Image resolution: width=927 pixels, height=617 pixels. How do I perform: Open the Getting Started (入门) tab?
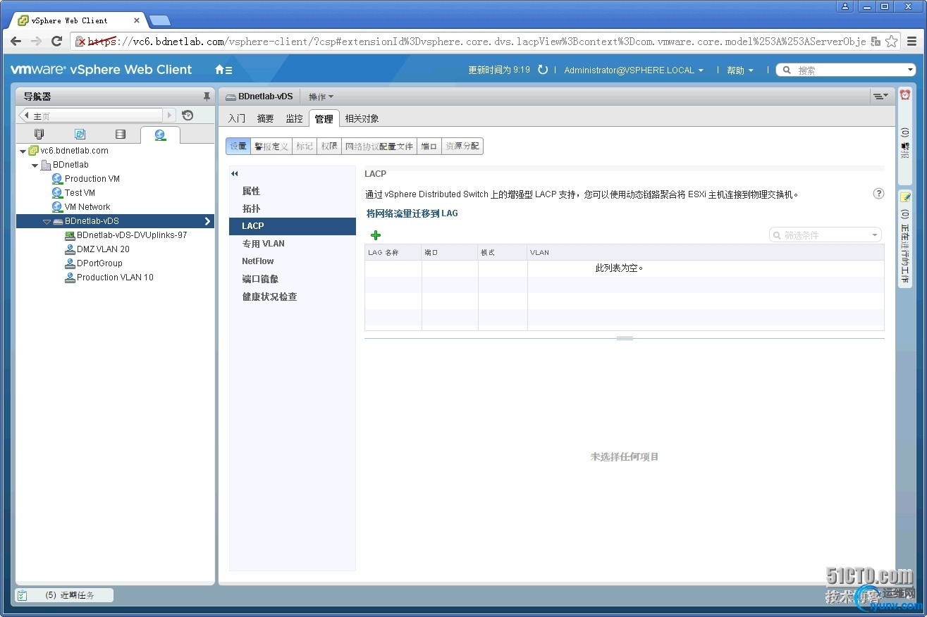click(x=237, y=118)
